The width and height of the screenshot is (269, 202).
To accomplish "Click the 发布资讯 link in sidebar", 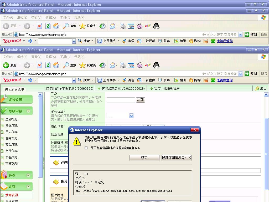I will pos(12,195).
